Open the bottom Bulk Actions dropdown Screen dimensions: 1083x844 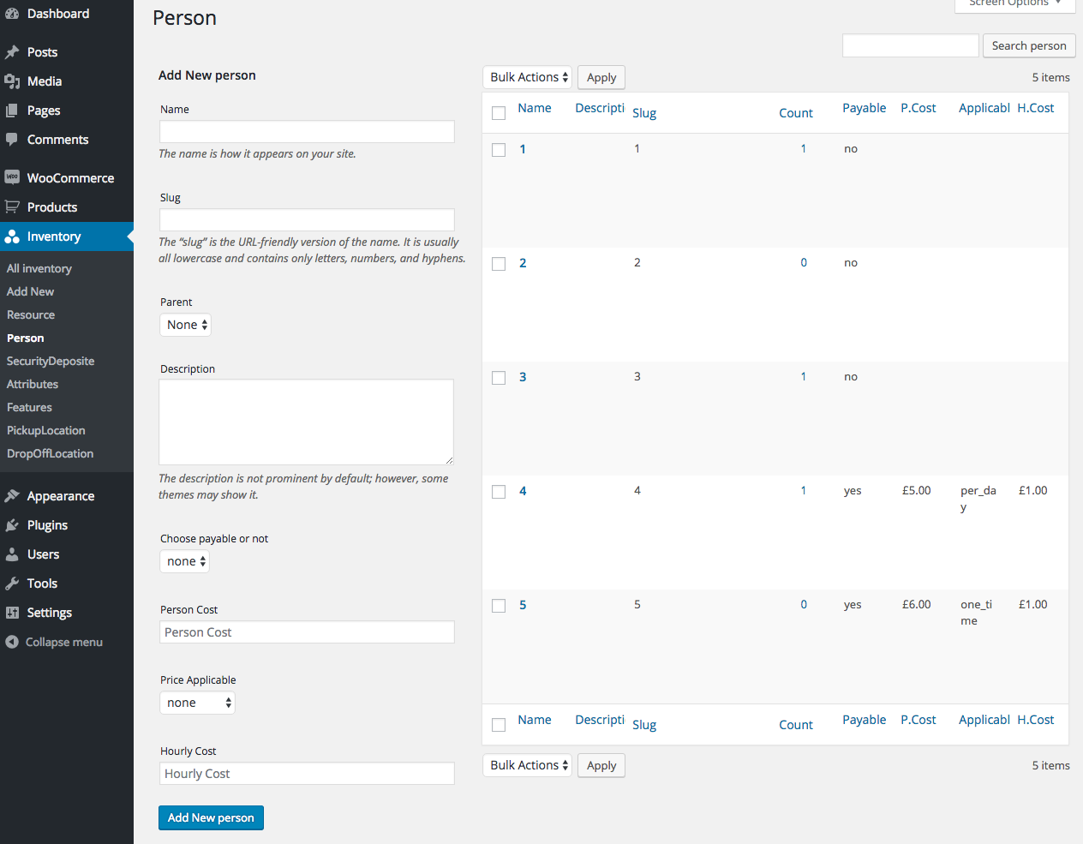point(528,765)
